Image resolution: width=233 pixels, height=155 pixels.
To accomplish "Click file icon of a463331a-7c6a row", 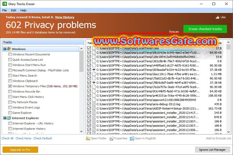I will pos(94,96).
